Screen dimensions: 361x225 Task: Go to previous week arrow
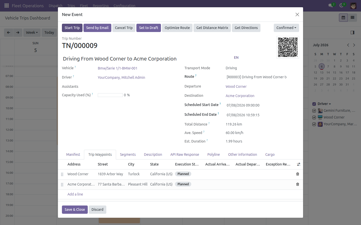pyautogui.click(x=9, y=32)
